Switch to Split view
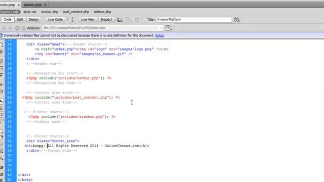Image resolution: width=324 pixels, height=182 pixels. [x=20, y=20]
